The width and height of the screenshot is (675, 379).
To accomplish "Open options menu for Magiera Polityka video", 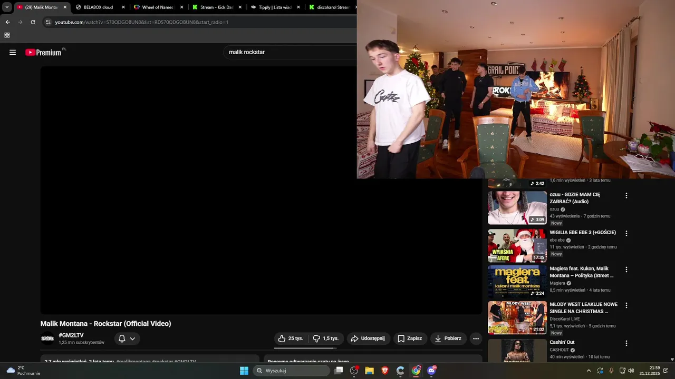I will tap(626, 270).
